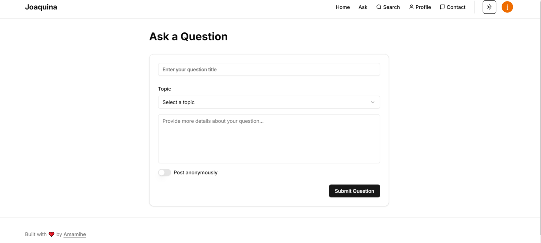Click the Post anonymously label
The width and height of the screenshot is (541, 243).
point(195,172)
